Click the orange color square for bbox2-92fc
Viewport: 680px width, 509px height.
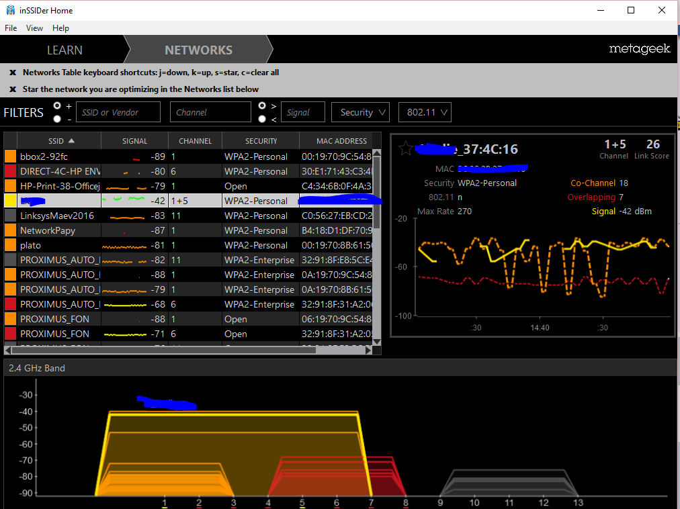click(x=11, y=156)
